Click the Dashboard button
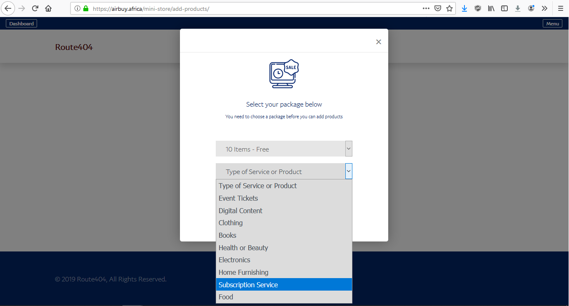 [21, 24]
